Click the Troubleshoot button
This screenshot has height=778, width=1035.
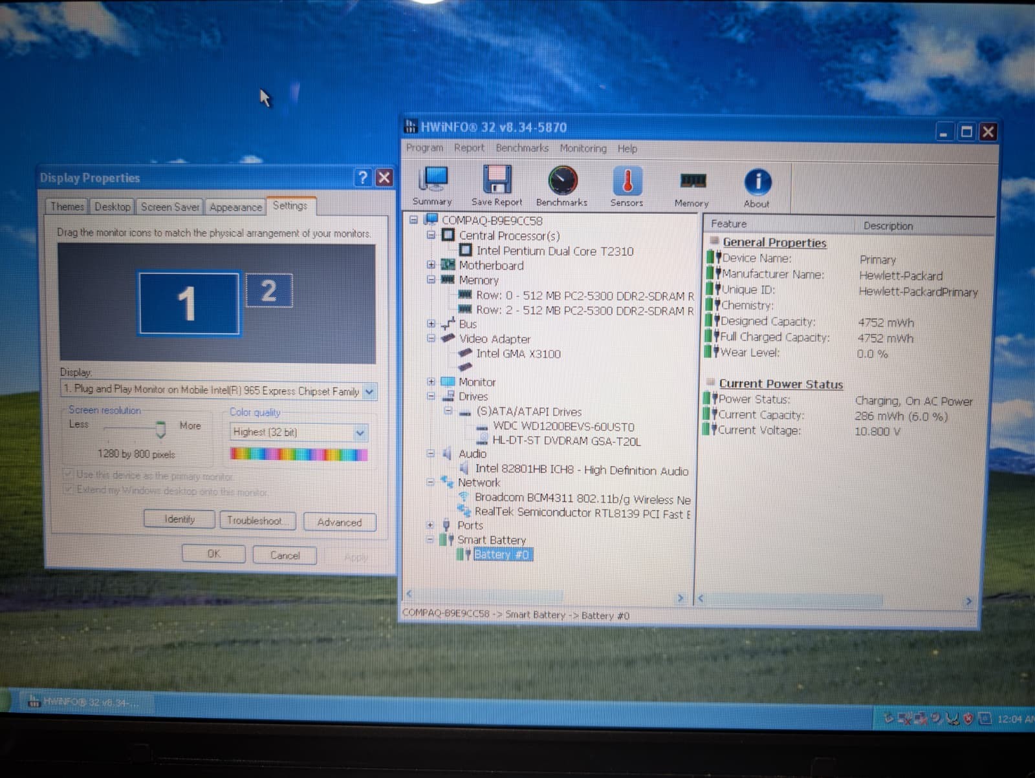257,521
